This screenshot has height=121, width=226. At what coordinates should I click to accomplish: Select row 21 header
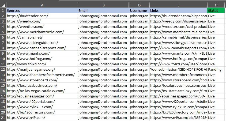3,118
